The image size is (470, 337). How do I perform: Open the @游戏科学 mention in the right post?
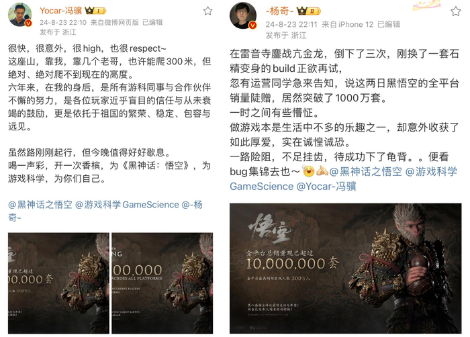tap(431, 171)
